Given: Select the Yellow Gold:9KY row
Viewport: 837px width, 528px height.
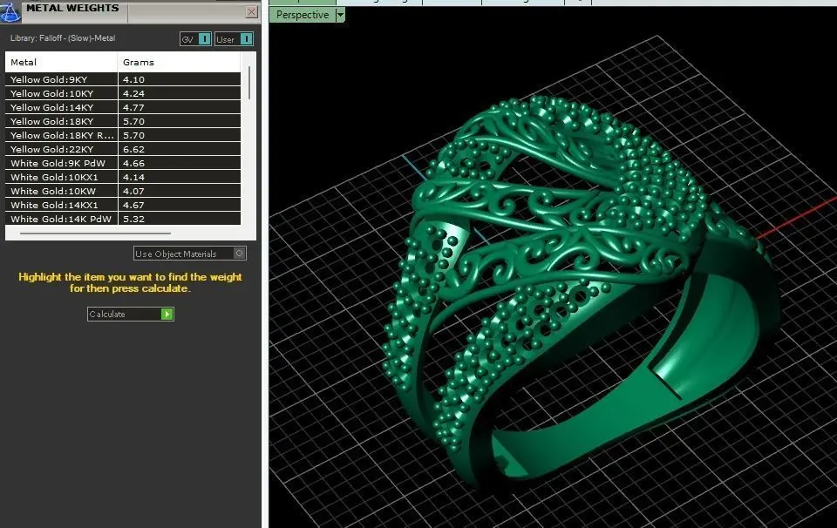Looking at the screenshot, I should coord(123,79).
